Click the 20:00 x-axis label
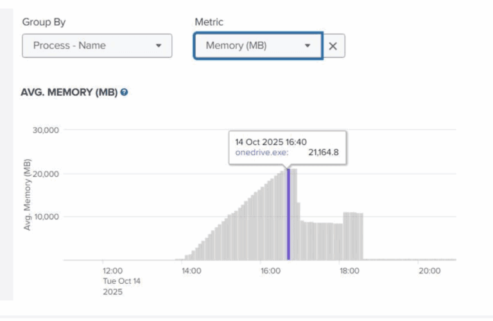 point(428,271)
